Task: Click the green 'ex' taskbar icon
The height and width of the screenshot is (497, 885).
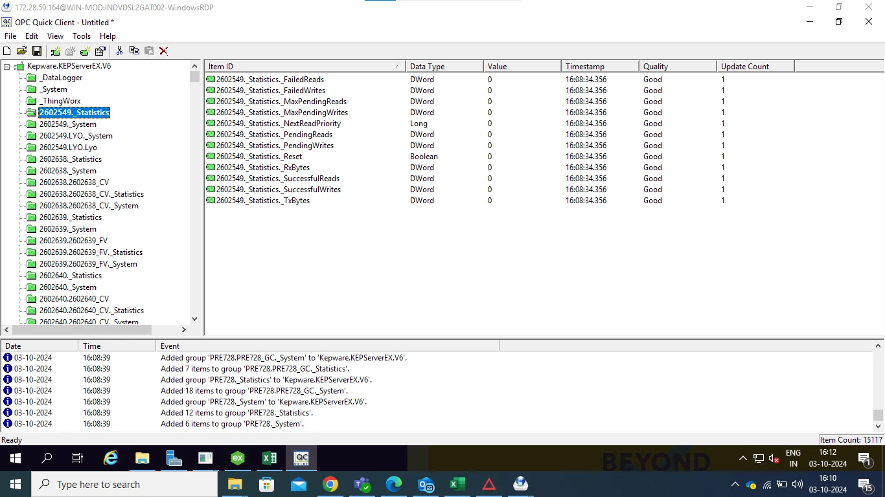Action: tap(238, 458)
